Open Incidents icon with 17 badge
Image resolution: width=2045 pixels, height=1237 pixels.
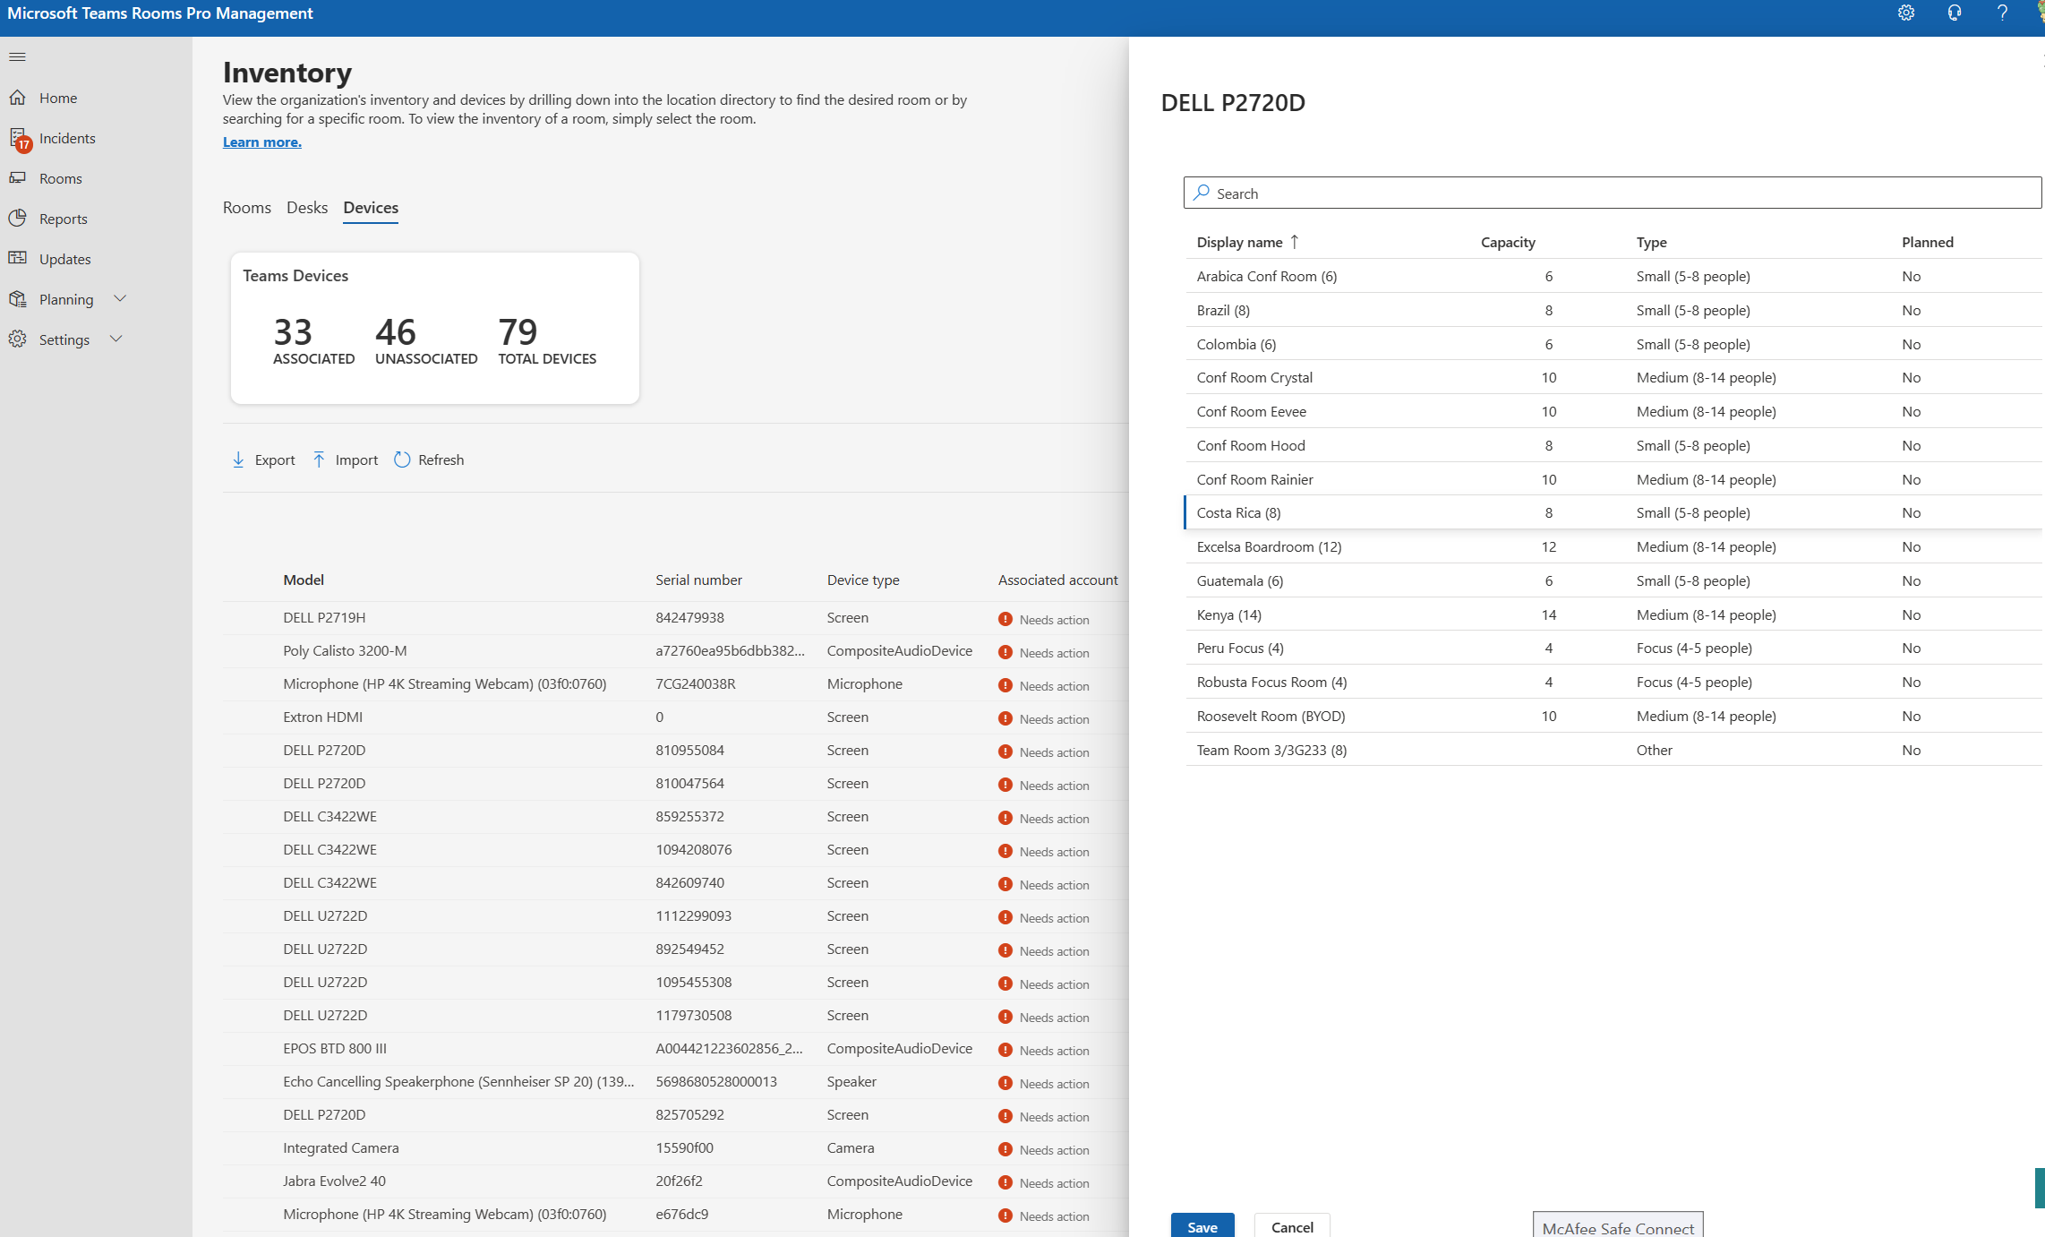19,139
